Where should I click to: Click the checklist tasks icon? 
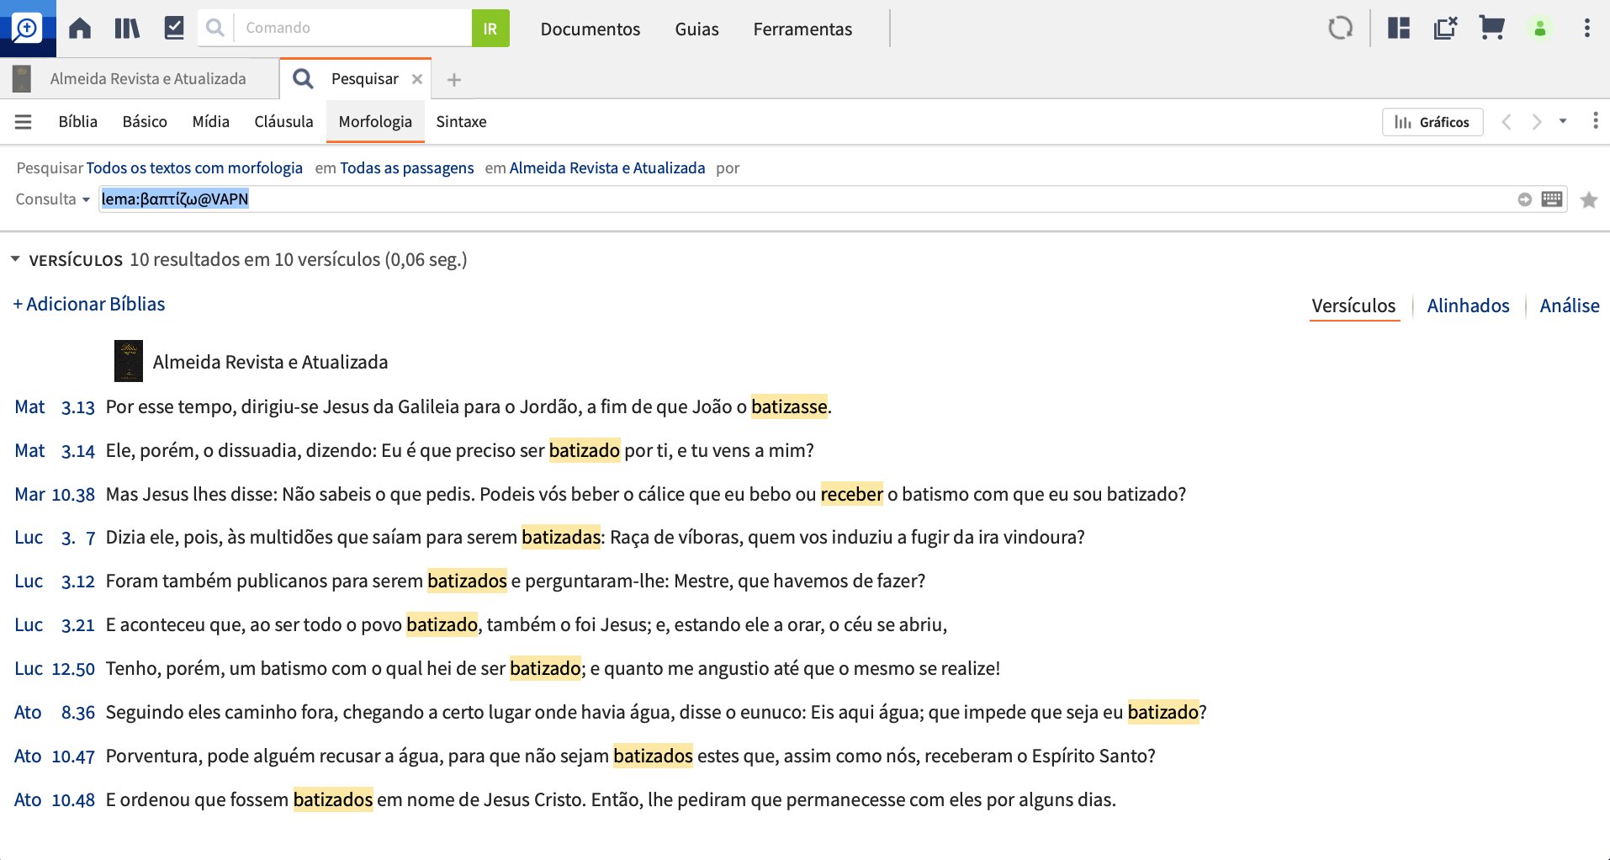tap(174, 29)
